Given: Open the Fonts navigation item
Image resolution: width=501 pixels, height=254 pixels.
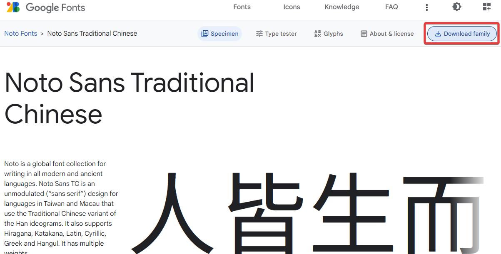Looking at the screenshot, I should [x=242, y=7].
